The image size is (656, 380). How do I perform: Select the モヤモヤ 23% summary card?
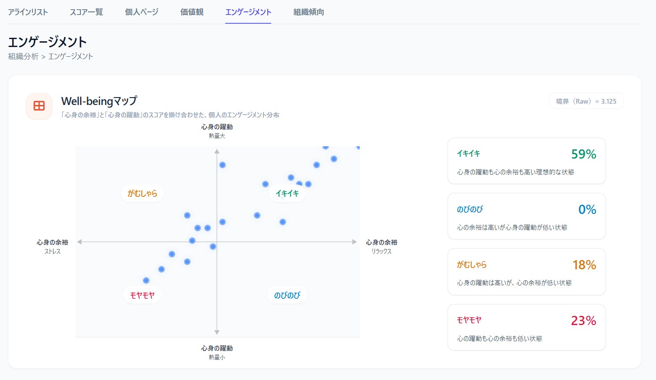pyautogui.click(x=526, y=327)
